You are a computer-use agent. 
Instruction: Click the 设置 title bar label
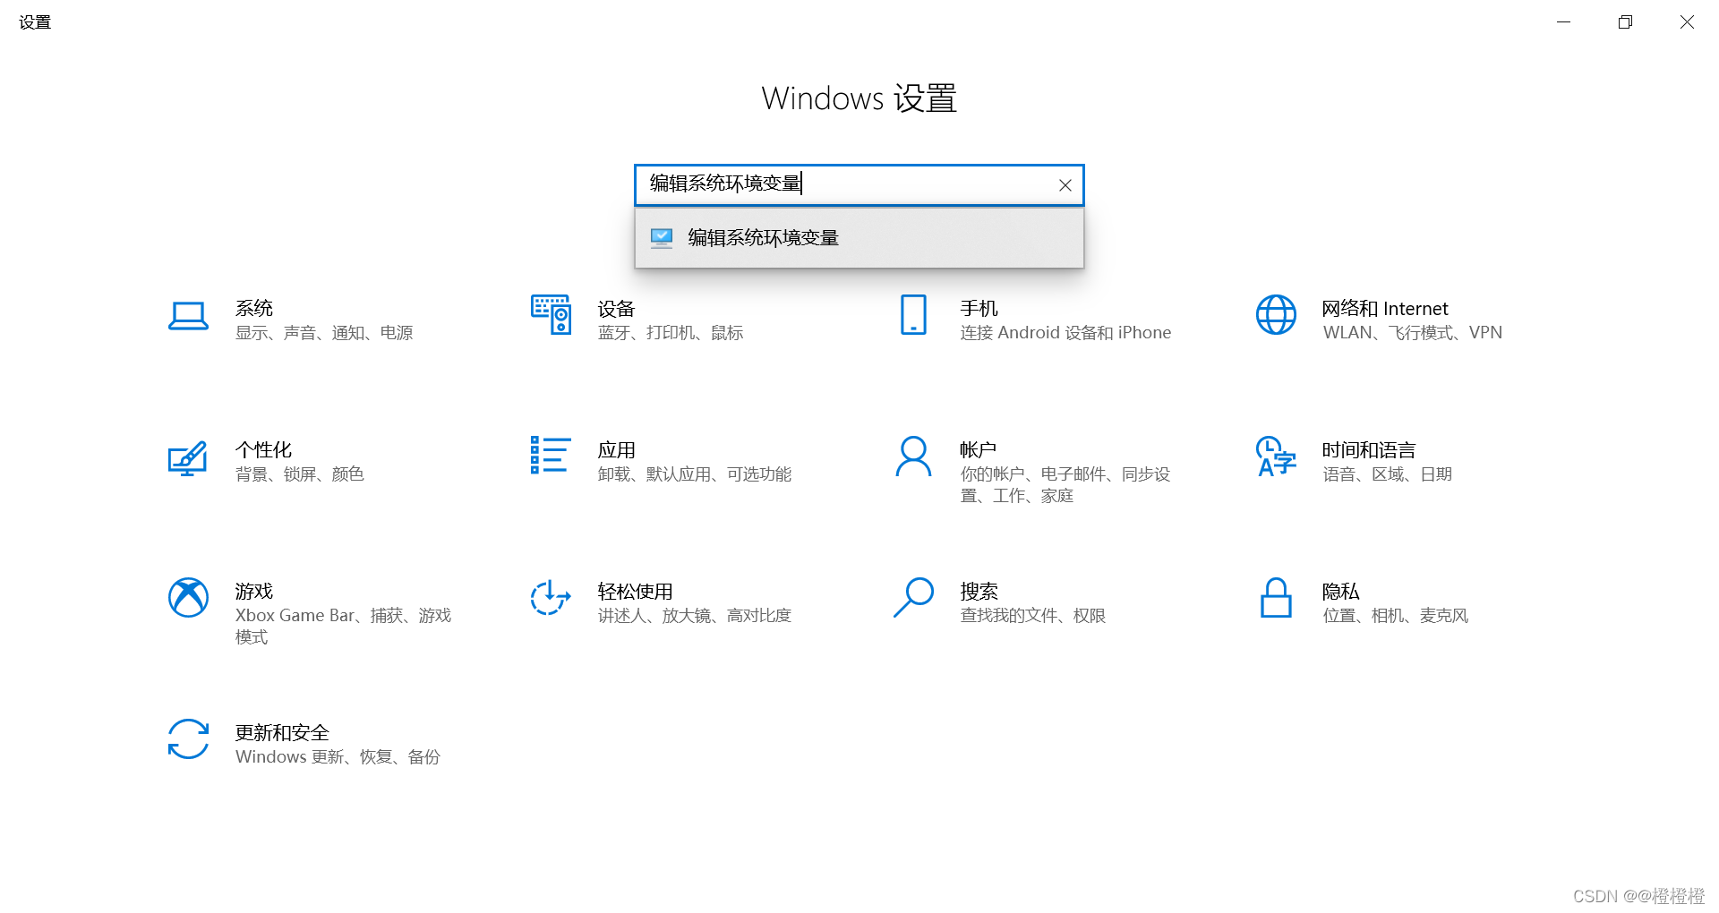click(x=34, y=21)
